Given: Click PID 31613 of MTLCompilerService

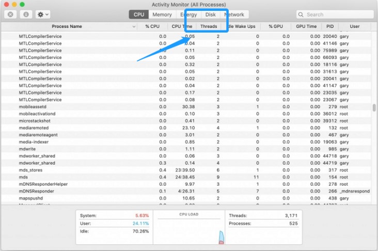Looking at the screenshot, I should [330, 72].
